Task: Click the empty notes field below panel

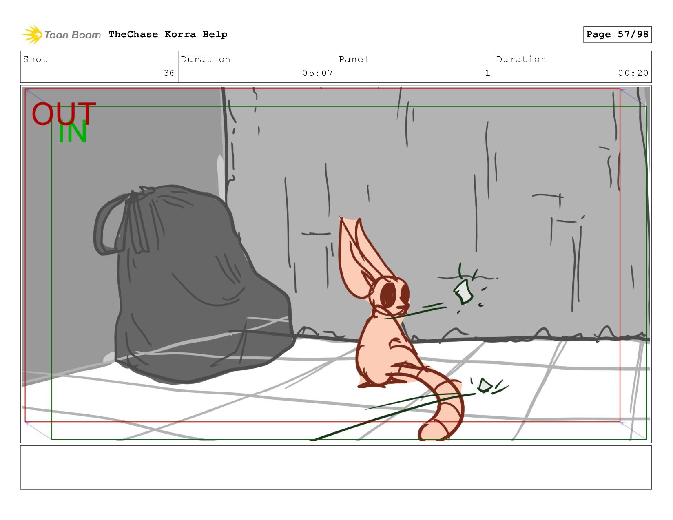Action: point(336,467)
